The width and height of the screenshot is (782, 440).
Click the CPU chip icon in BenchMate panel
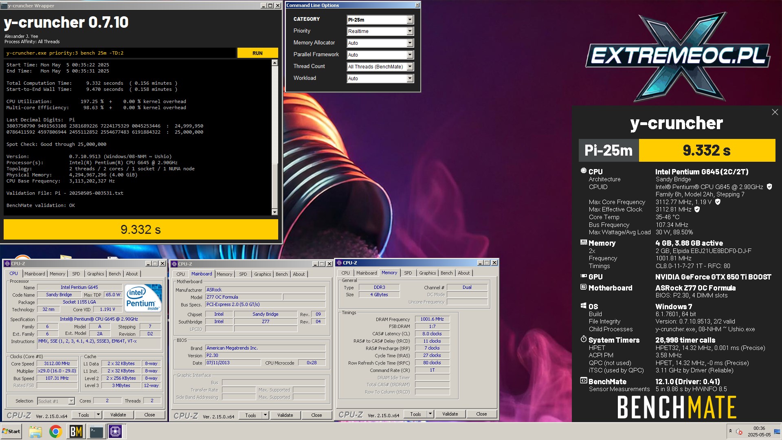click(584, 171)
